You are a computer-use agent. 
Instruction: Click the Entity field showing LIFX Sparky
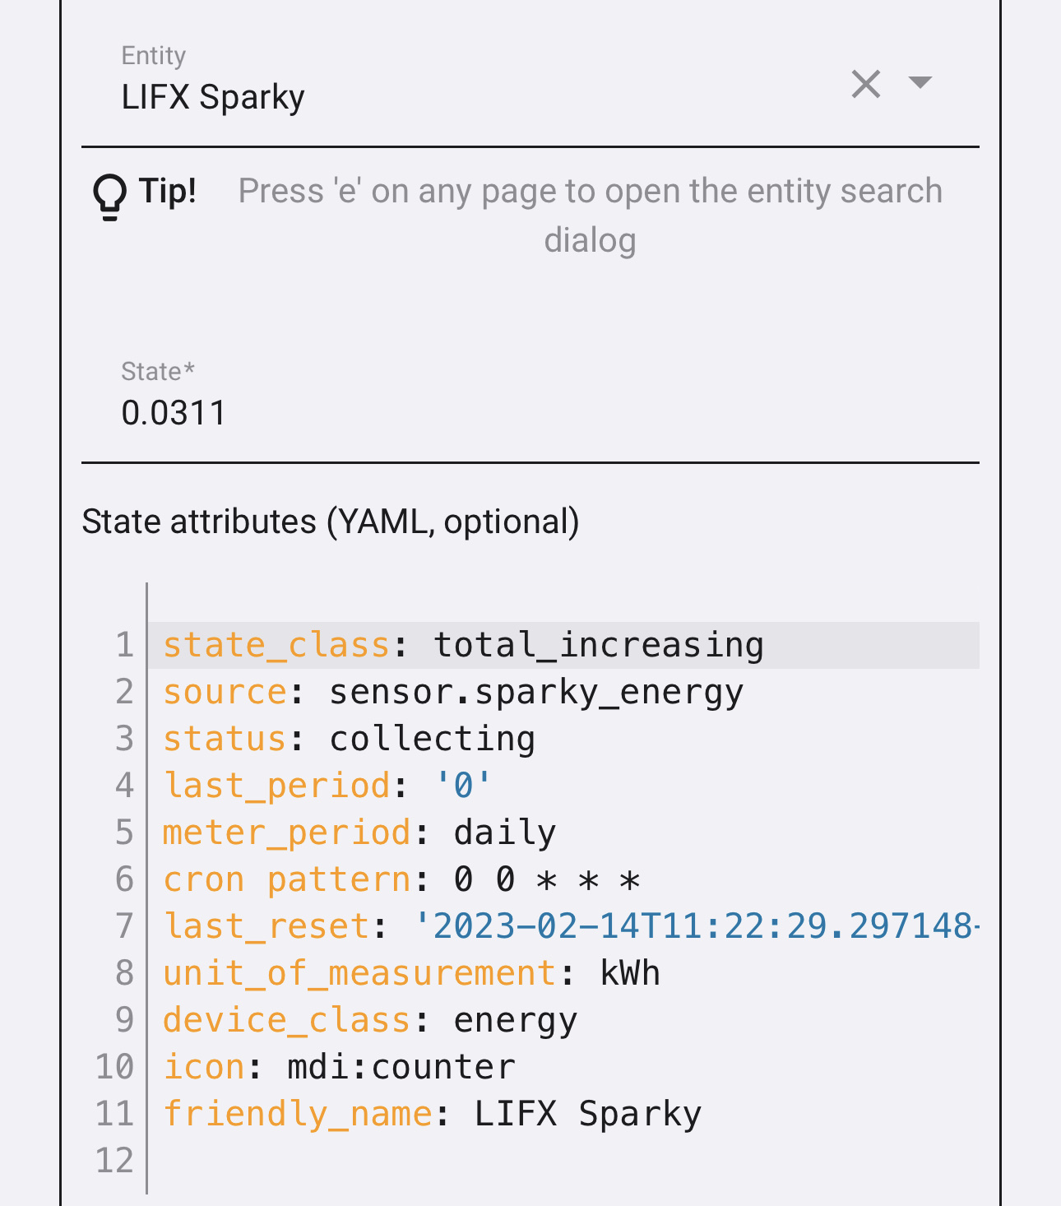[212, 95]
